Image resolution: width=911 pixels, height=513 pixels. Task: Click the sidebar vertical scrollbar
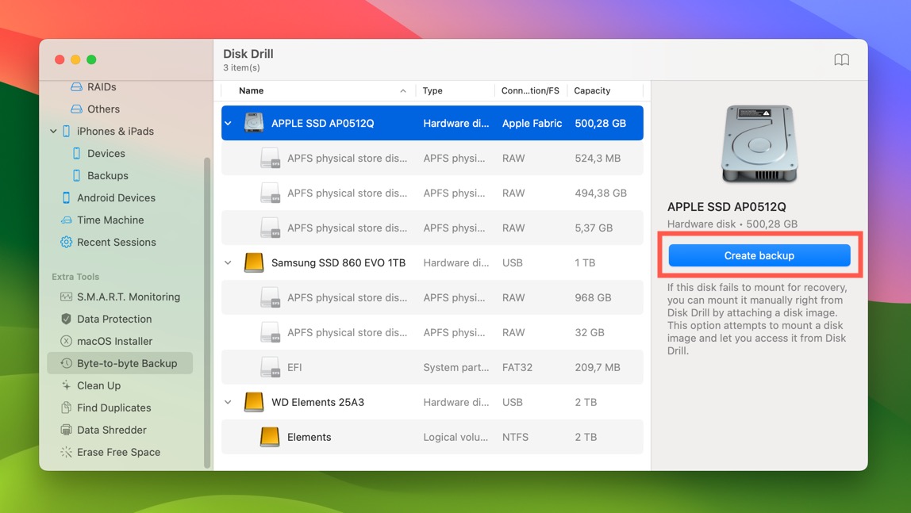coord(207,312)
